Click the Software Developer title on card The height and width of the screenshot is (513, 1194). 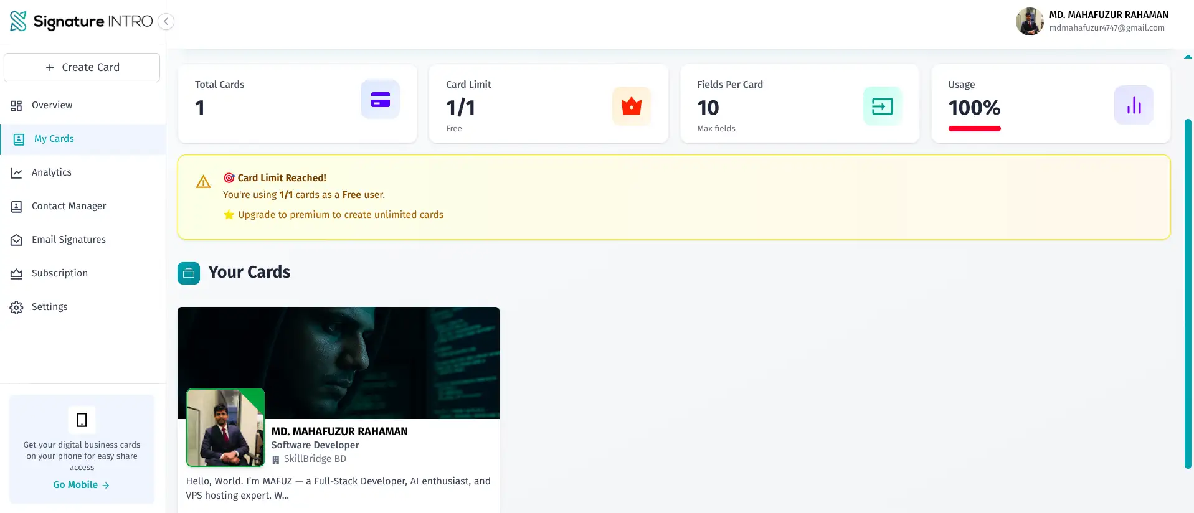[x=315, y=445]
